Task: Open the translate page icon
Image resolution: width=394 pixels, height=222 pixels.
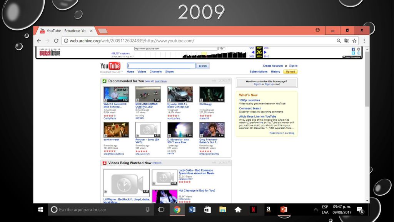Action: [347, 41]
